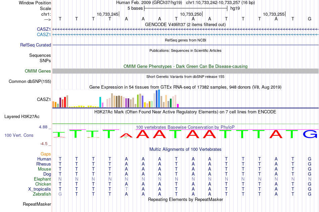Click the gray OMIM Genes item bar
The image size is (319, 212).
[x=186, y=71]
